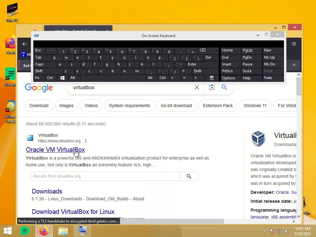Select the Images filter chip

click(x=66, y=106)
